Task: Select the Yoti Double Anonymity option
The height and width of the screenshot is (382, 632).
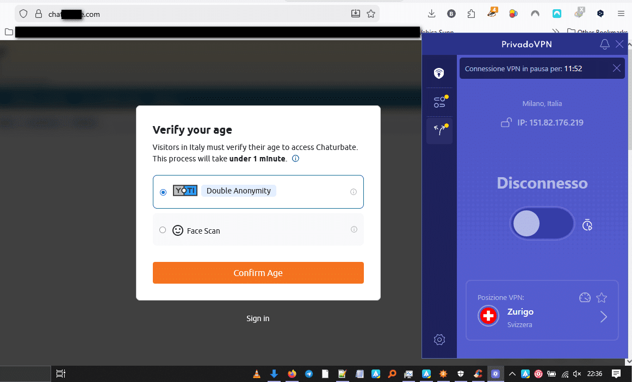Action: [x=258, y=192]
